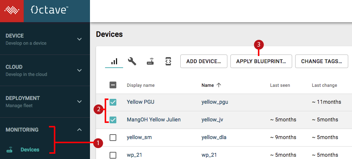Switch to the signal bars status view
This screenshot has width=352, height=159.
click(x=114, y=61)
